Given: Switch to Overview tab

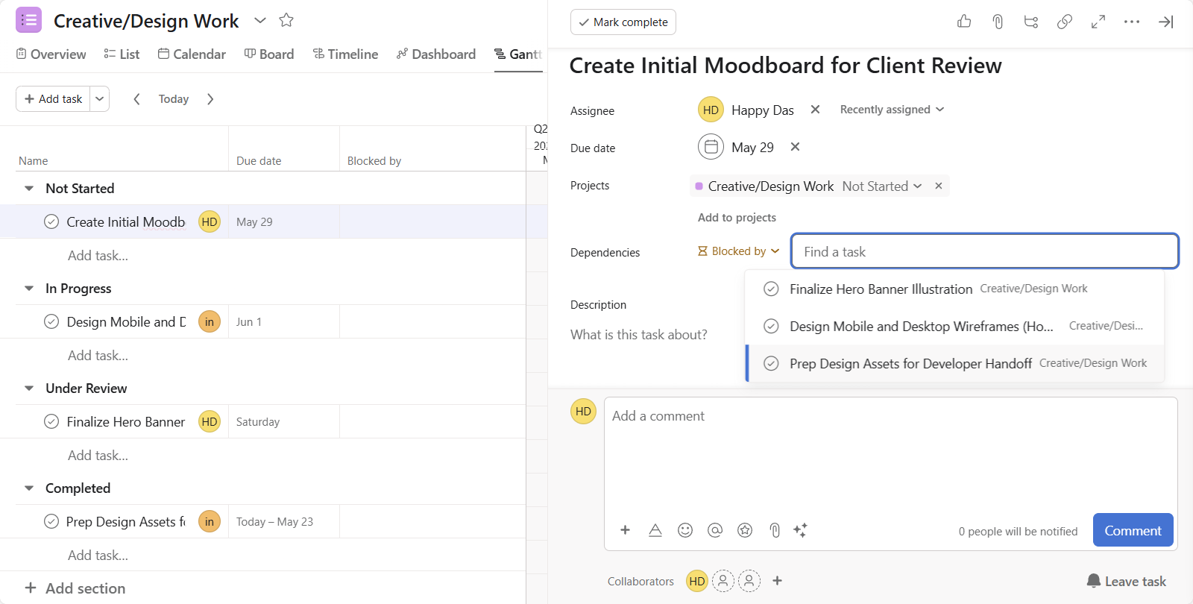Looking at the screenshot, I should [51, 54].
